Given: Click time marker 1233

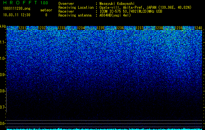Looking at the screenshot, I should [62, 28].
